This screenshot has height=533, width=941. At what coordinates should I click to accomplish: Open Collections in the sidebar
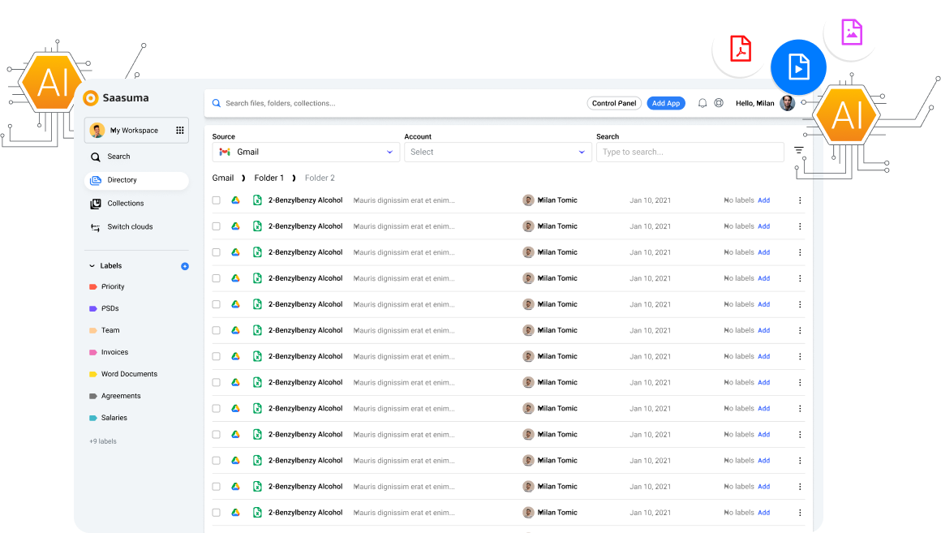(125, 204)
